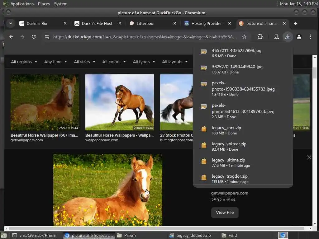Open Beautiful Horse Wallpaper (66+ title link

(x=44, y=135)
